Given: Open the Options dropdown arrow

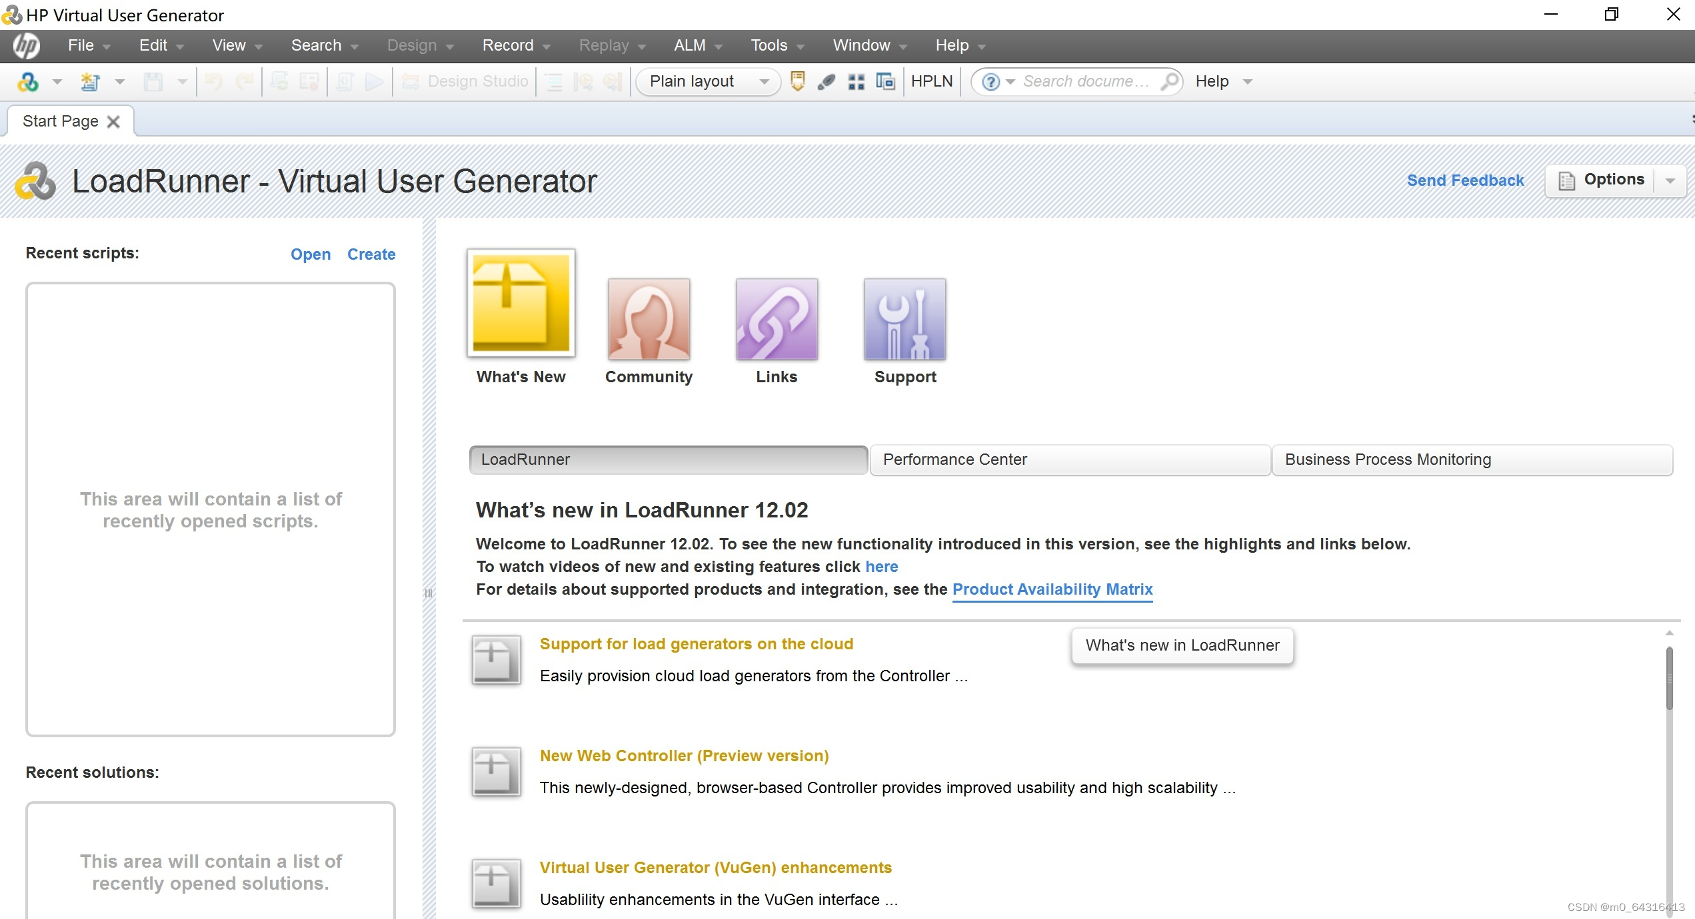Looking at the screenshot, I should pos(1670,180).
